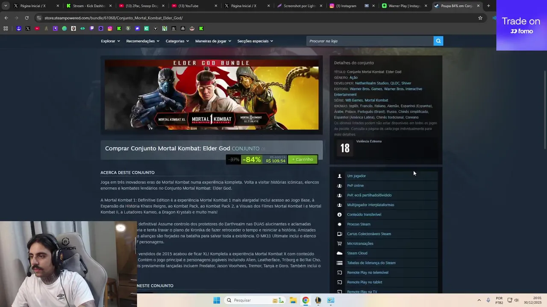Click the Ação genre link

tap(353, 78)
